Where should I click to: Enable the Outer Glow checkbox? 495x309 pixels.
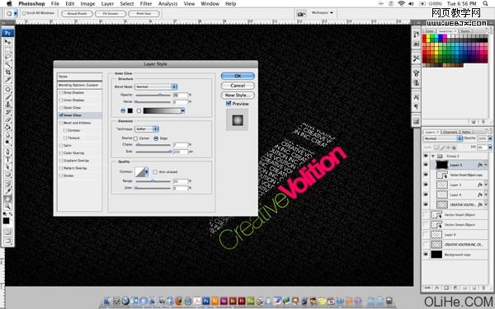[x=61, y=108]
